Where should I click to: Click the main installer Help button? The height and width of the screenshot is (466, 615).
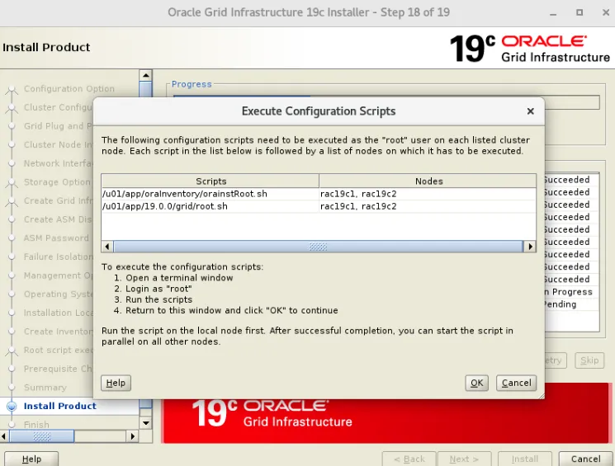click(x=31, y=459)
